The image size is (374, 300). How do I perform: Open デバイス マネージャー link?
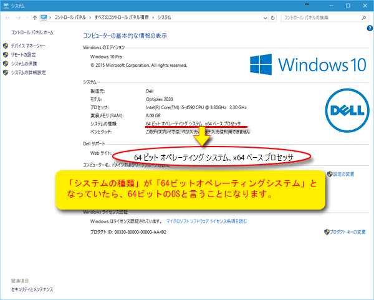click(x=28, y=46)
